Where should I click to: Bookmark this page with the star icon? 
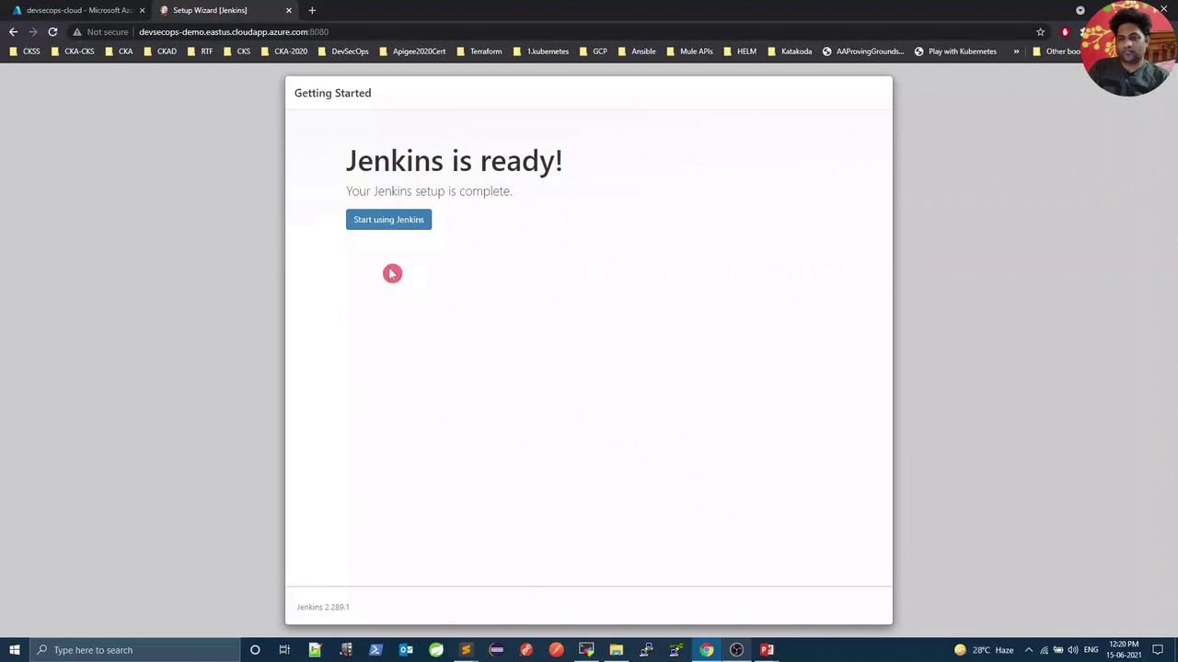[x=1041, y=32]
